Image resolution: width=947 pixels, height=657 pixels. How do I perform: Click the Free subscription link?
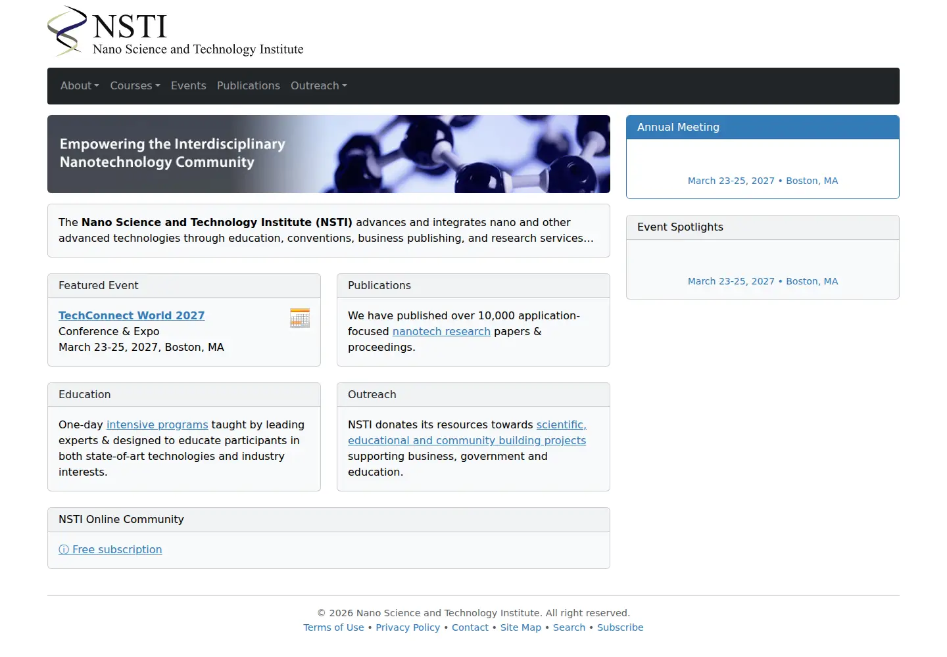point(110,549)
